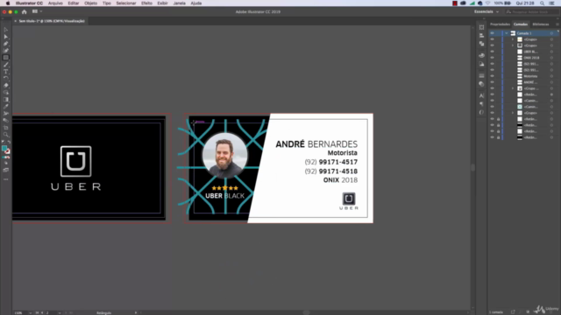The height and width of the screenshot is (315, 561).
Task: Select the Shape Builder tool
Action: point(6,93)
